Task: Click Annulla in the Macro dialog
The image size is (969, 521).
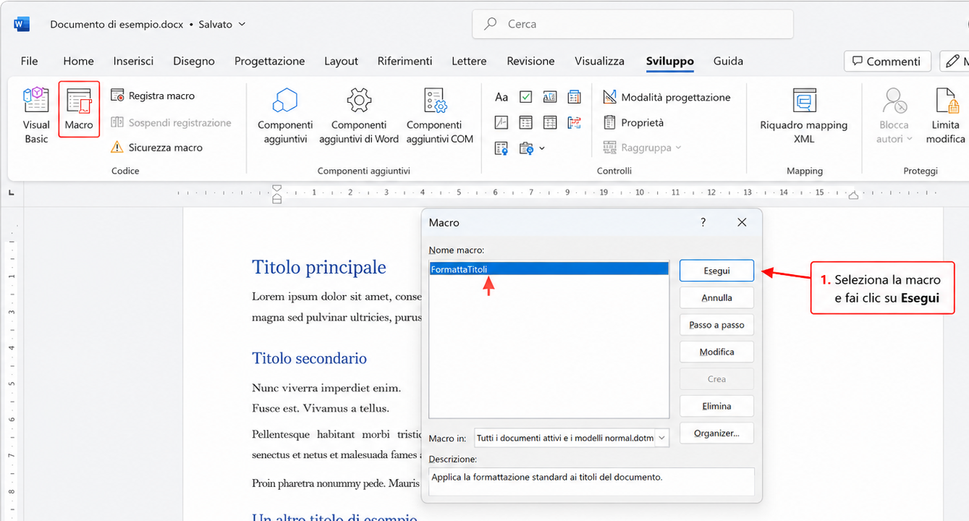Action: (716, 297)
